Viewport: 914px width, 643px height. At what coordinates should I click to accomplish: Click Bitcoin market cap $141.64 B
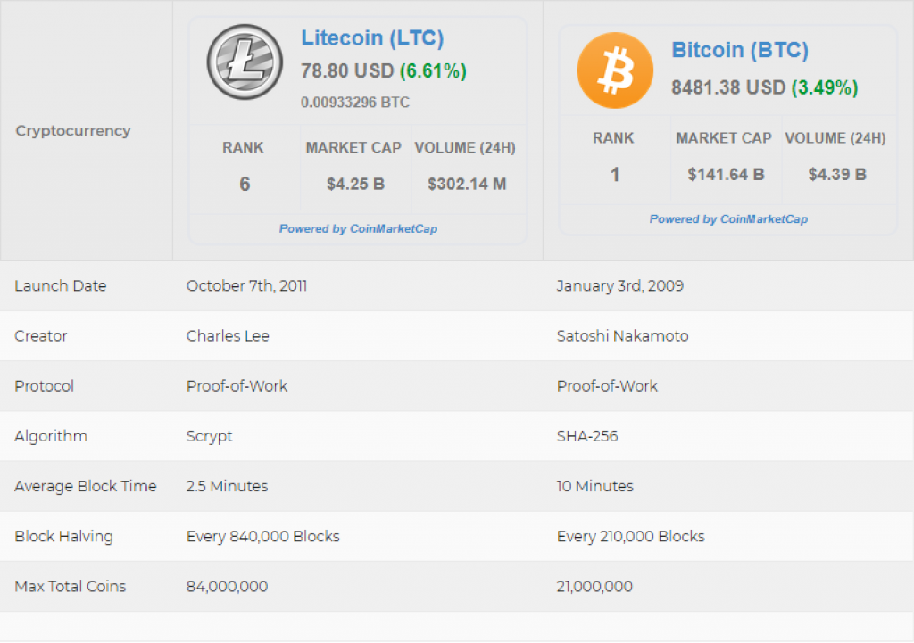726,175
